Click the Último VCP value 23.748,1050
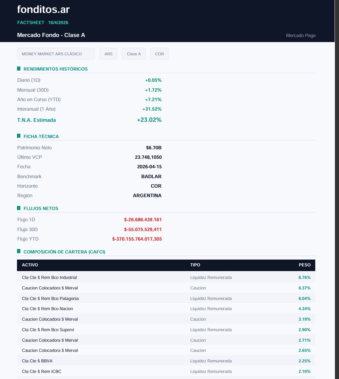Viewport: 339px width, 379px height. tap(148, 157)
